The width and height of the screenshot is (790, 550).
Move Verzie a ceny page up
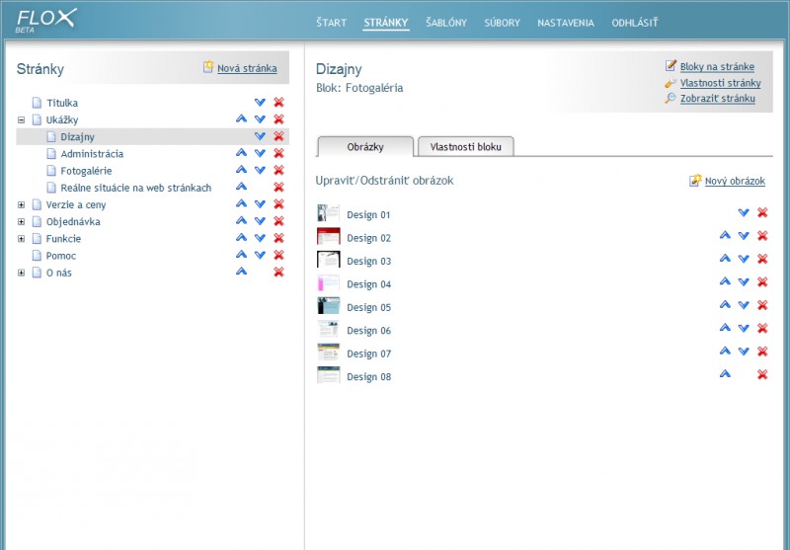pos(241,203)
